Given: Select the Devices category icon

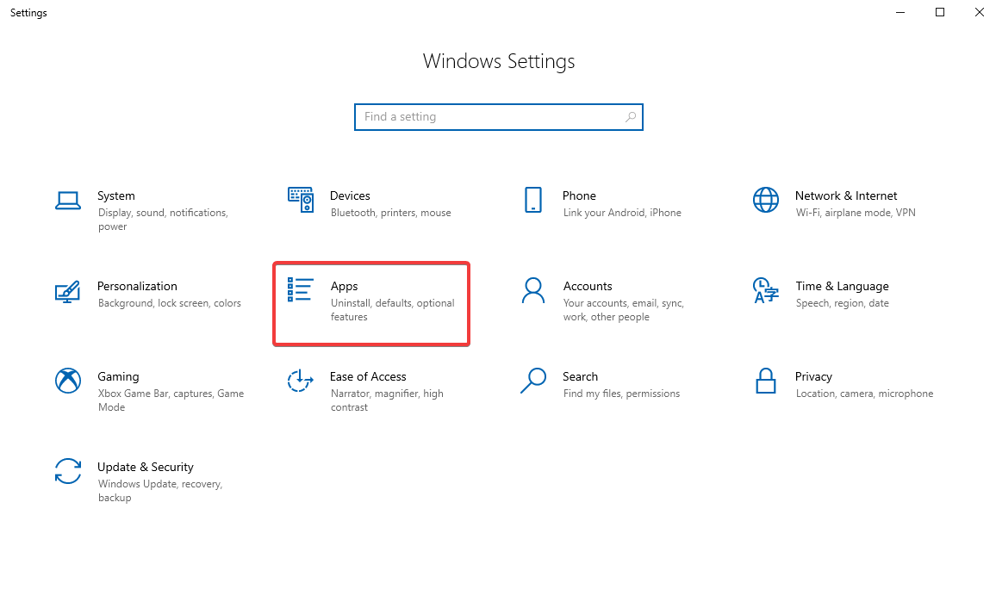Looking at the screenshot, I should pos(300,199).
